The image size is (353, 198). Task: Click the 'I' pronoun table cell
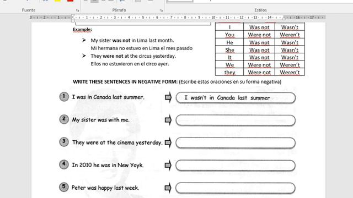coord(229,27)
